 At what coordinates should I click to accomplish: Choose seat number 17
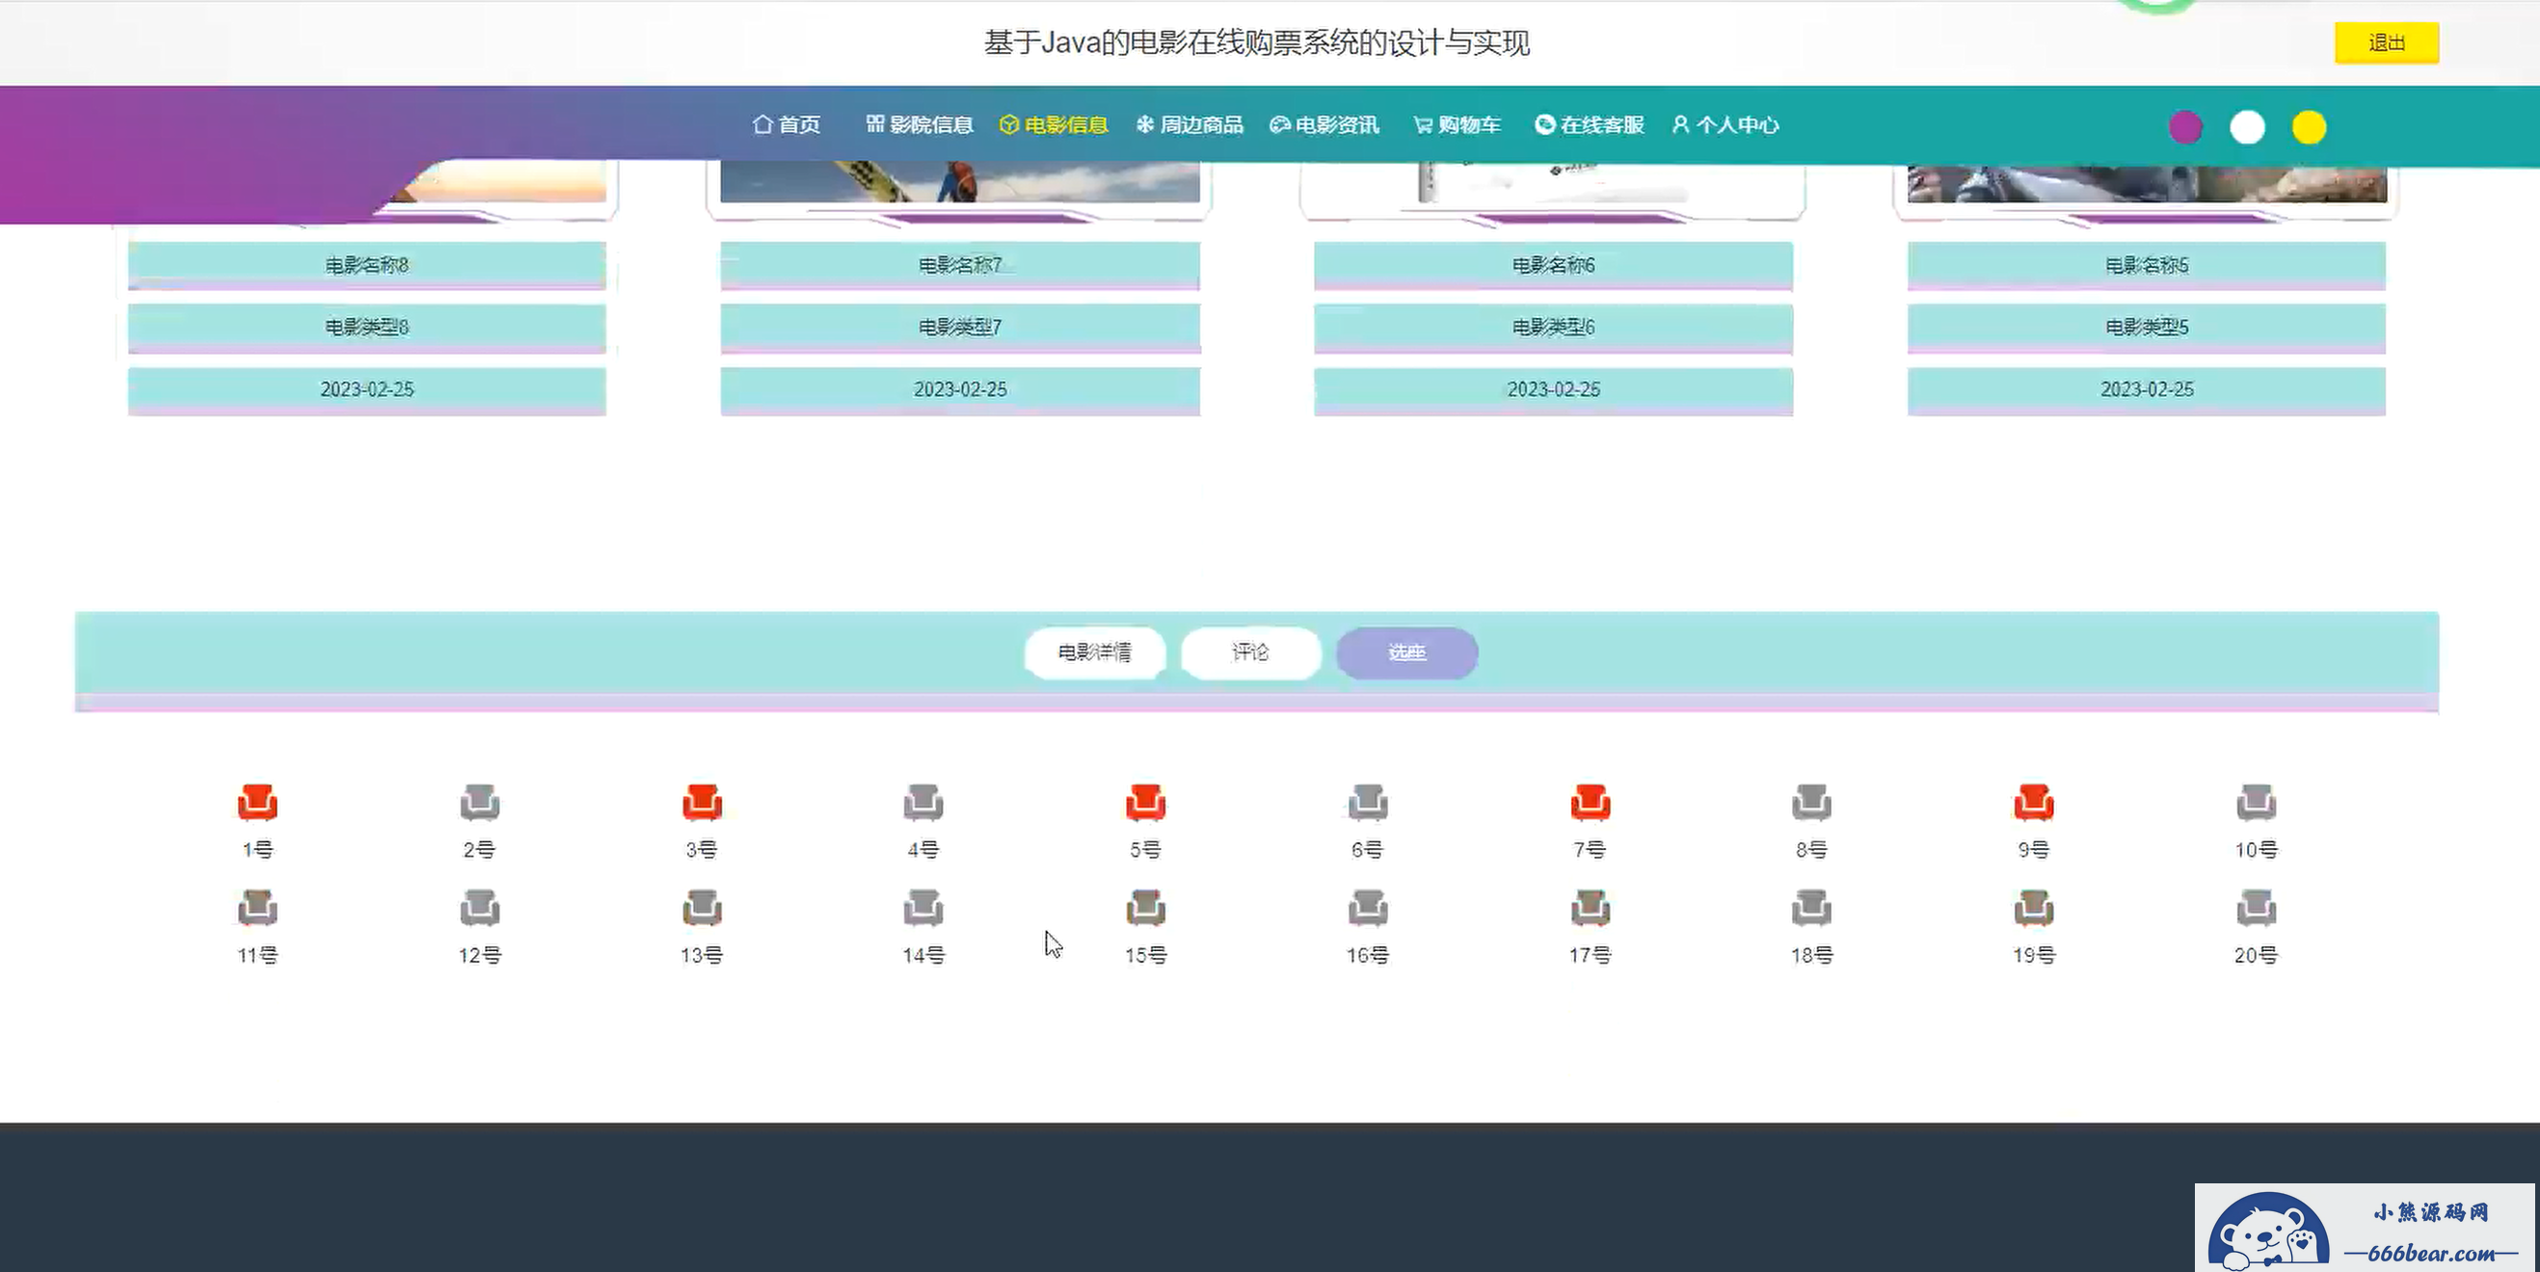pyautogui.click(x=1590, y=908)
